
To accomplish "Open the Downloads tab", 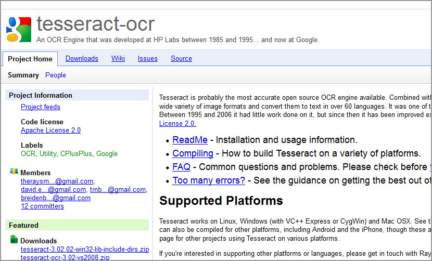I will tap(82, 59).
